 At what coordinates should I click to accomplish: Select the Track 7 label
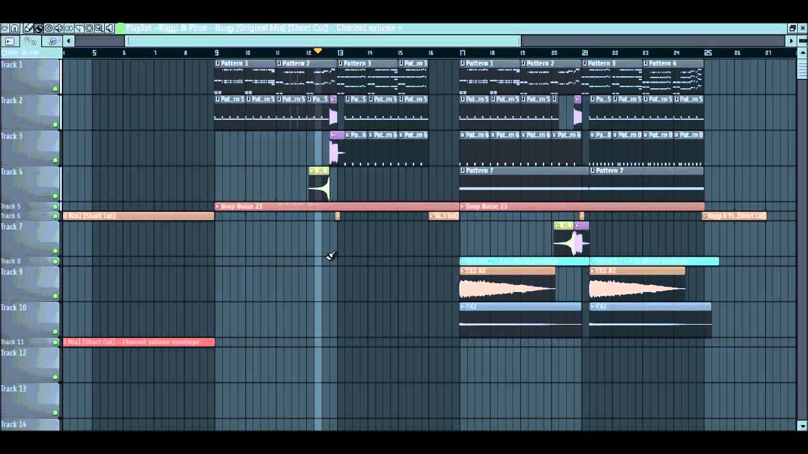pyautogui.click(x=11, y=227)
